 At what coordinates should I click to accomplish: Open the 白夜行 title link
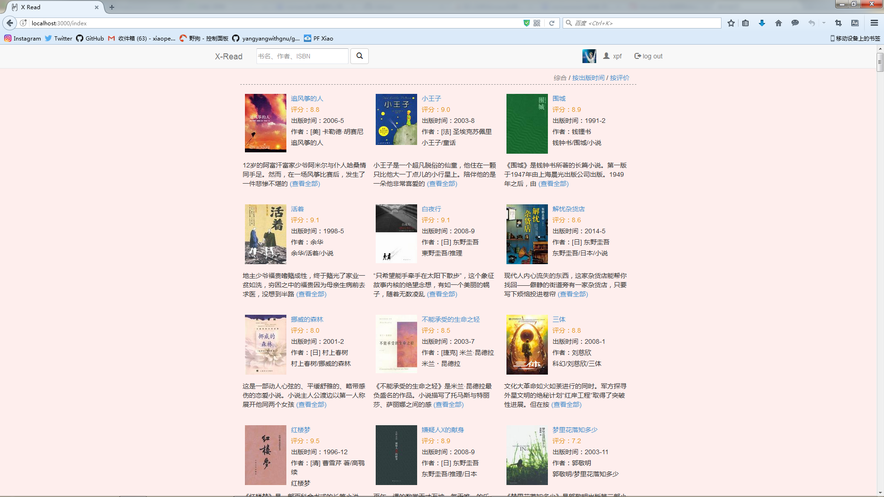431,209
